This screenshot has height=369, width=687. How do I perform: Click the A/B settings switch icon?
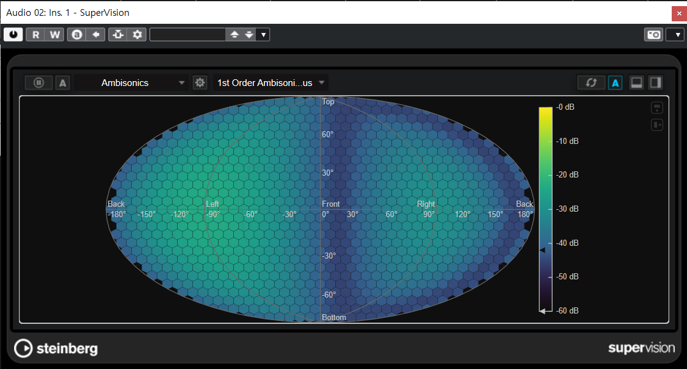point(77,35)
